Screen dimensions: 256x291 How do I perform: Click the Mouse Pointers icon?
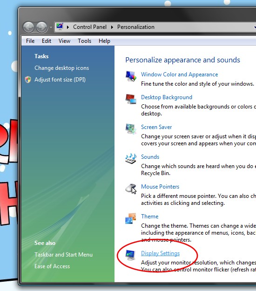(131, 189)
